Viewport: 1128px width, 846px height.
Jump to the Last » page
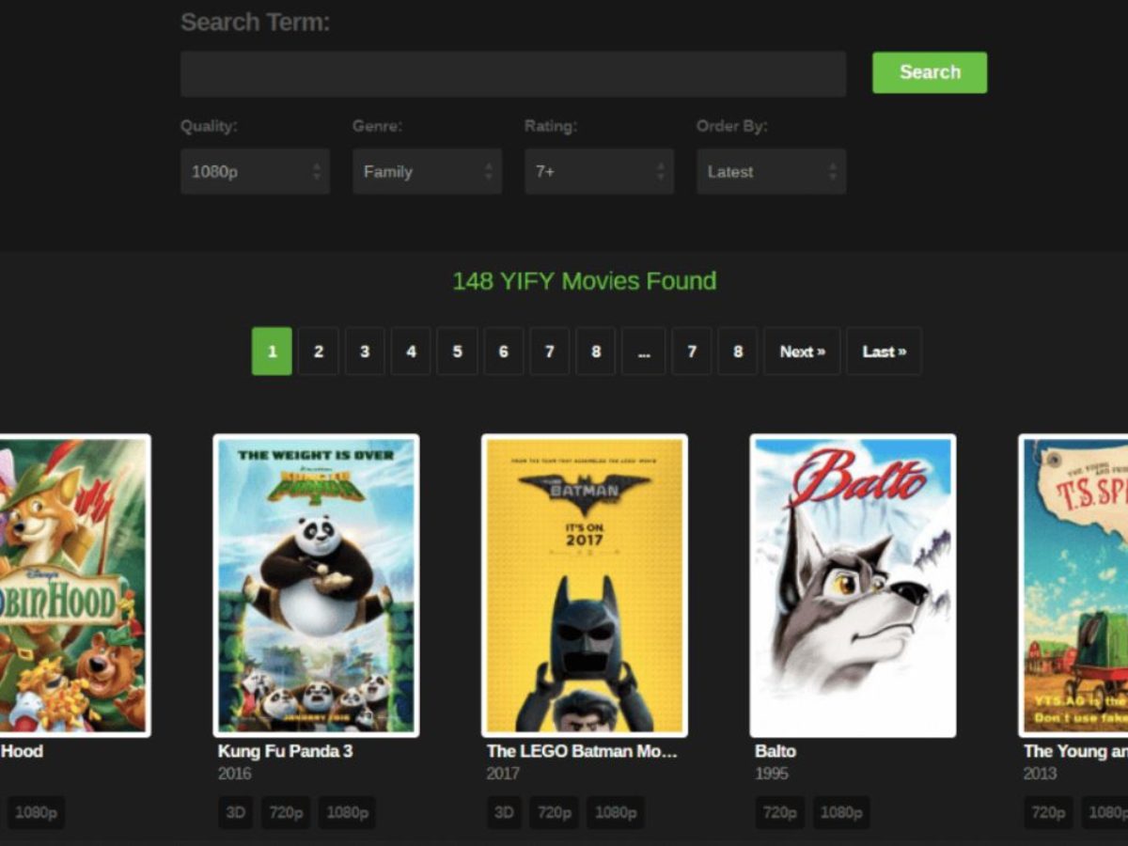coord(884,351)
